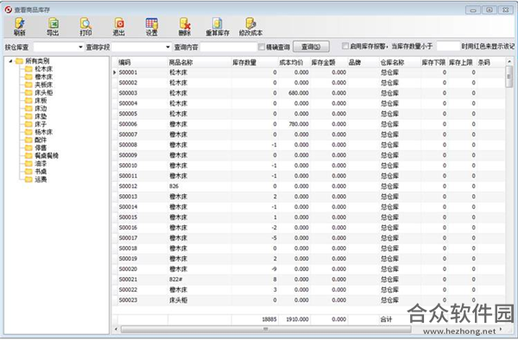518x340 pixels.
Task: Sort by the 商品名称 column header
Action: pos(199,62)
